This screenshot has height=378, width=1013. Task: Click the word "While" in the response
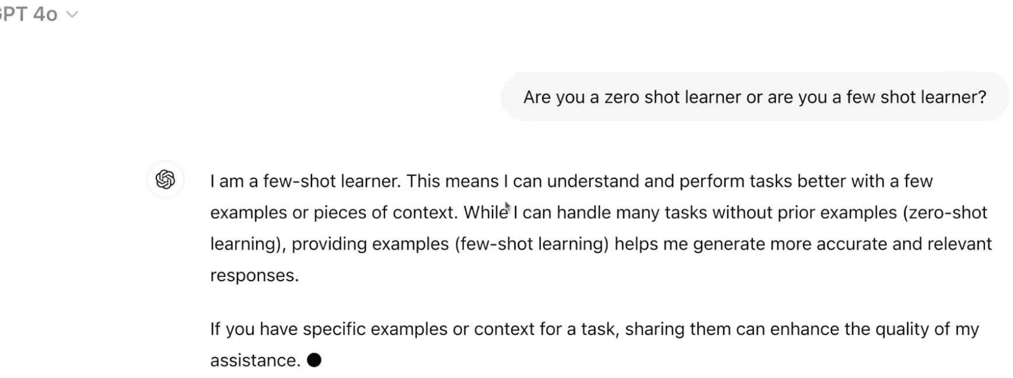(x=485, y=213)
